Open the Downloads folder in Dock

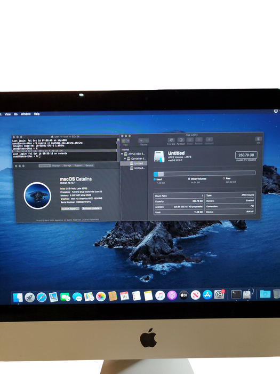265,294
